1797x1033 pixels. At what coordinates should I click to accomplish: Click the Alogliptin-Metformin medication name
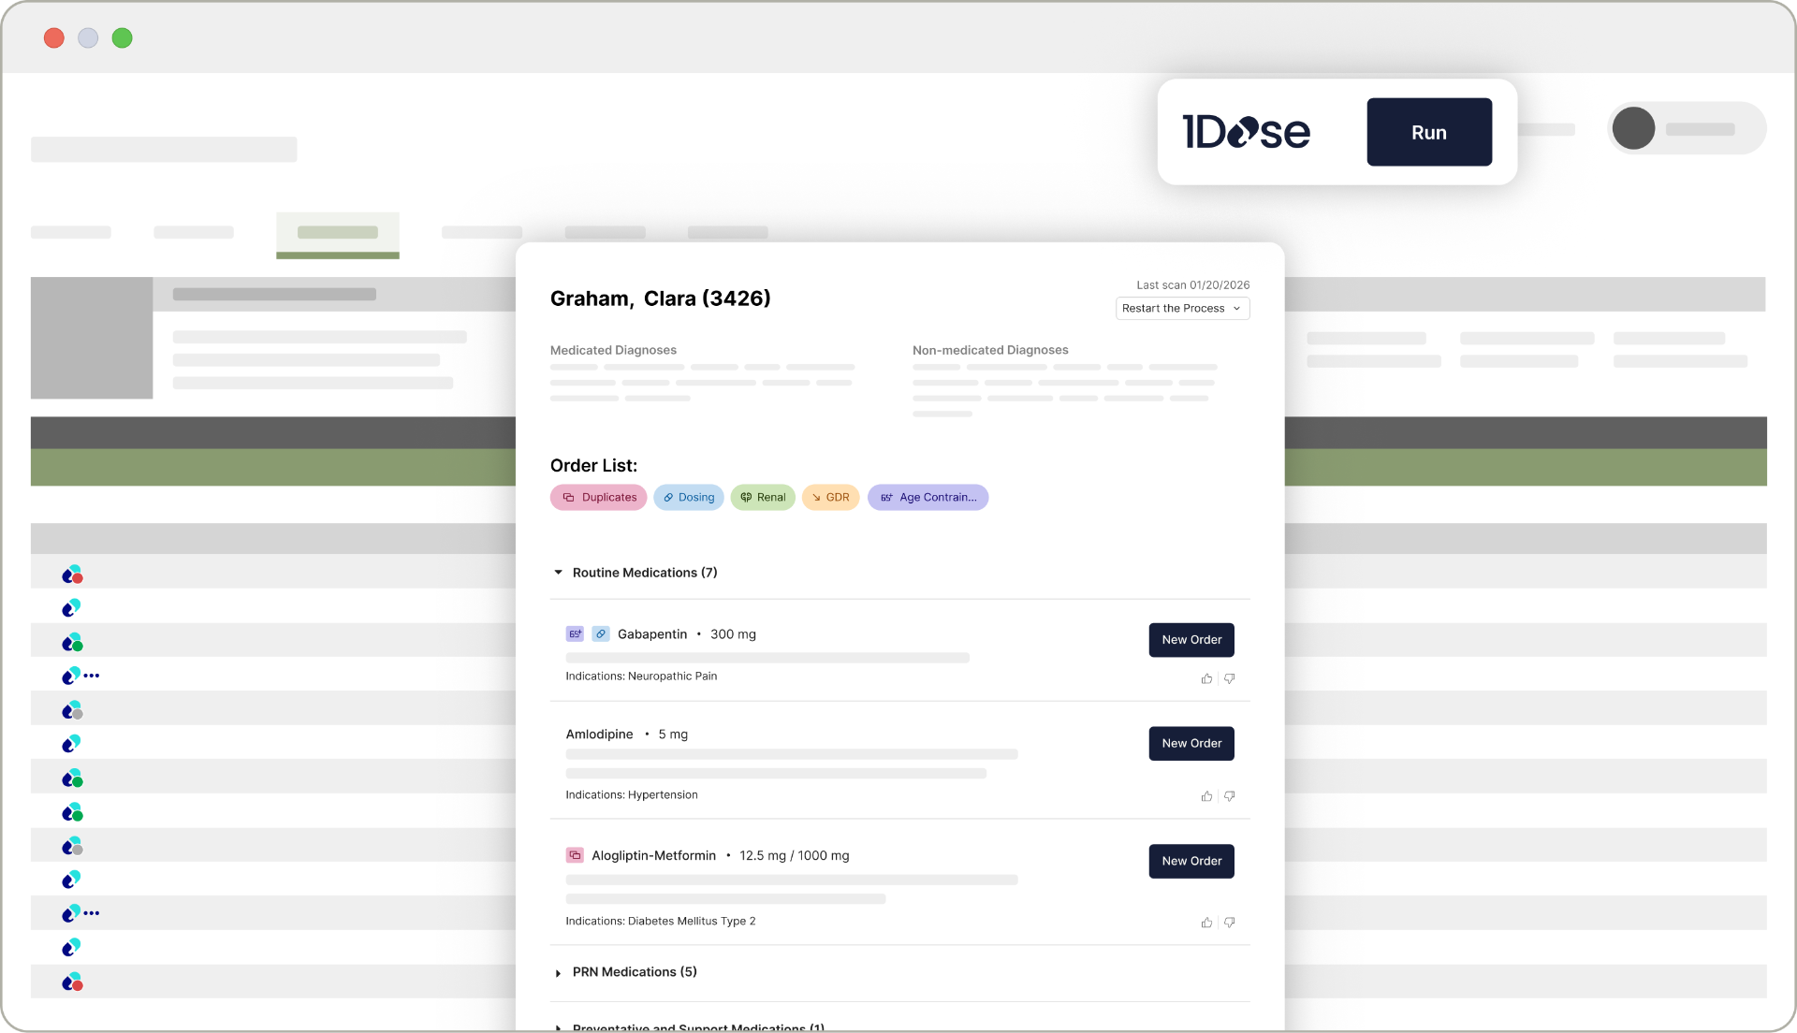point(653,856)
